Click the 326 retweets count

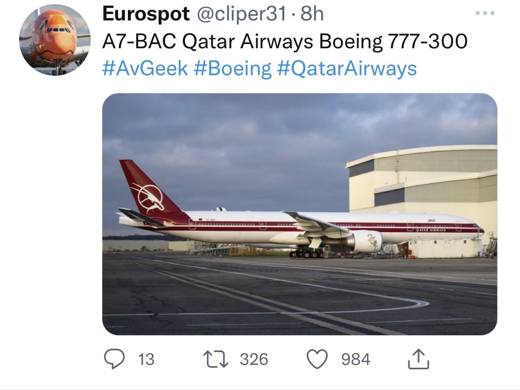click(x=254, y=359)
